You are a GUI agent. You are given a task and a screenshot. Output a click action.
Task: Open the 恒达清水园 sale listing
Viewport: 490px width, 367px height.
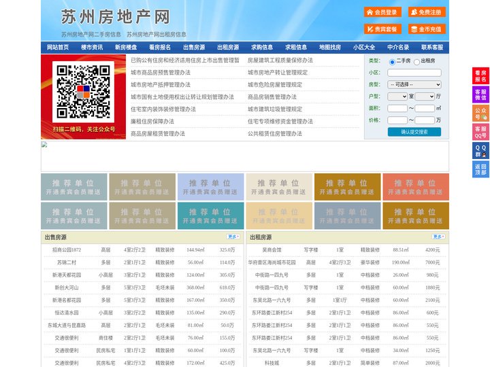pyautogui.click(x=67, y=313)
